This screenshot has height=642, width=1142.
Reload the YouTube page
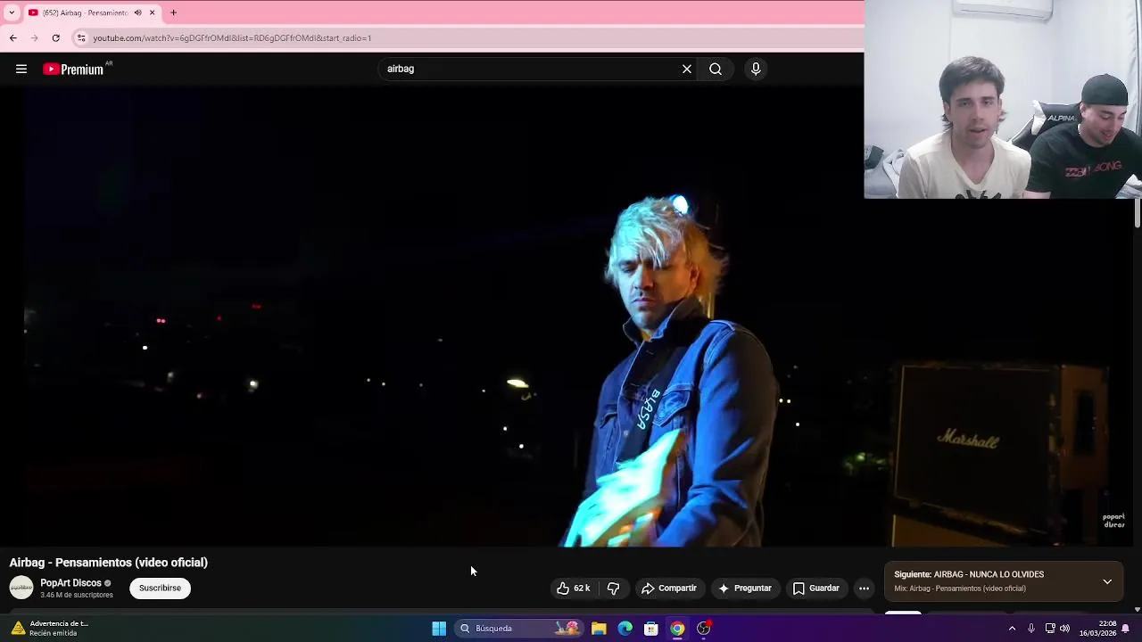[55, 37]
